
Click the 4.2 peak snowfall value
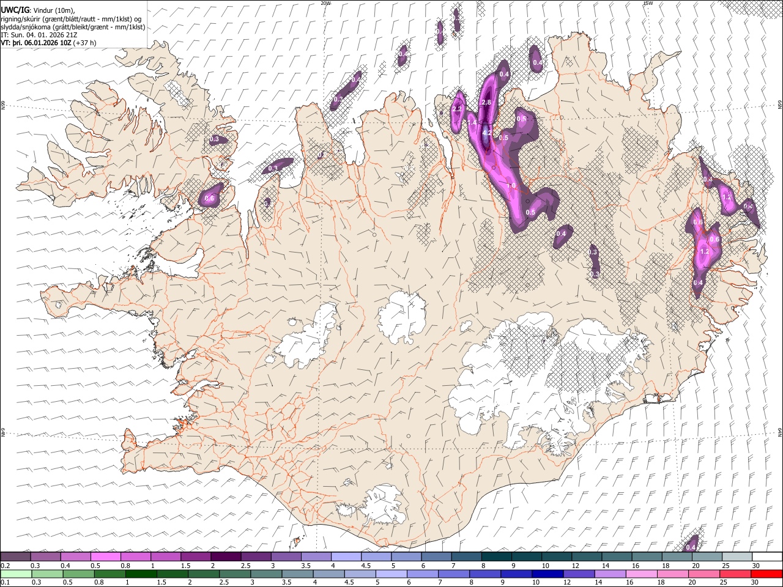[x=487, y=132]
